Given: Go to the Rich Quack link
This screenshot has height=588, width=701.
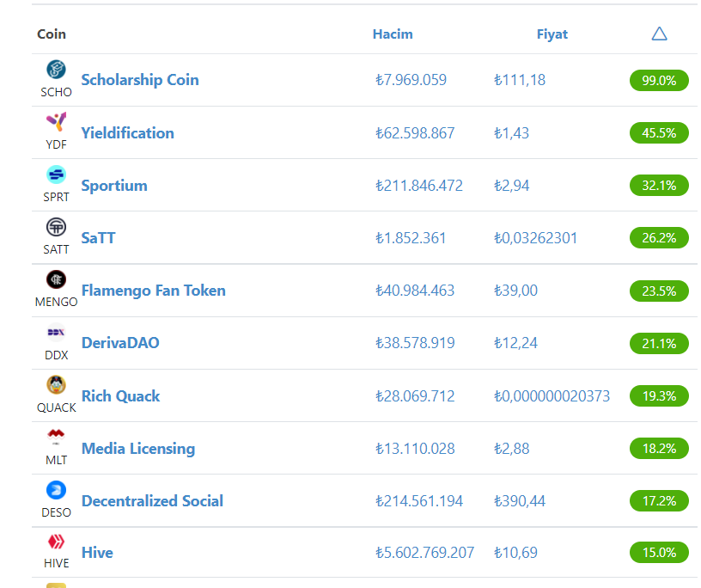Looking at the screenshot, I should point(121,396).
